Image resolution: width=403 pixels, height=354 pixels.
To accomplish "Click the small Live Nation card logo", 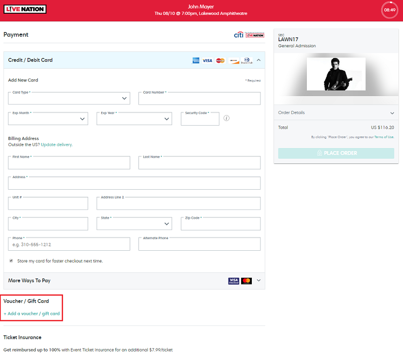I will pyautogui.click(x=255, y=35).
